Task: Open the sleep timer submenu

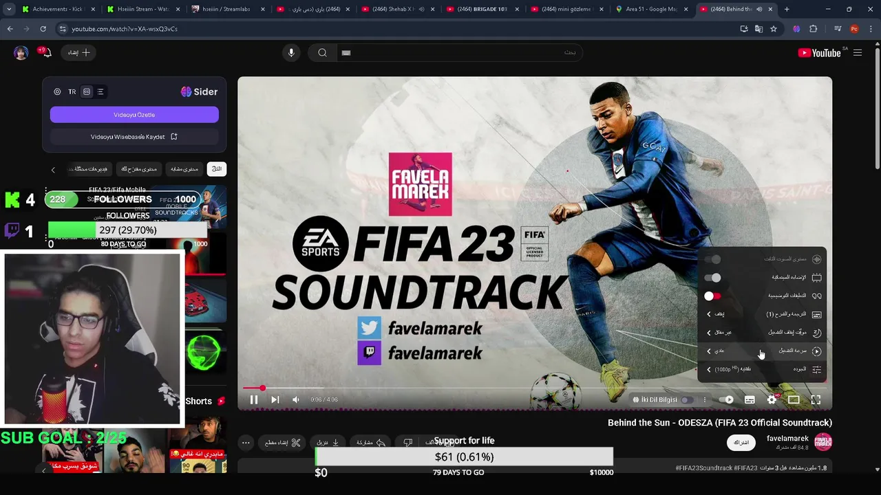Action: point(763,333)
